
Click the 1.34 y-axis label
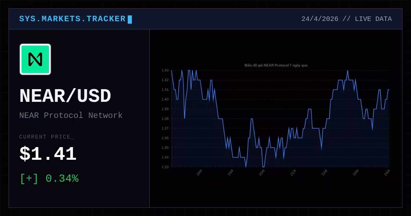pos(165,157)
